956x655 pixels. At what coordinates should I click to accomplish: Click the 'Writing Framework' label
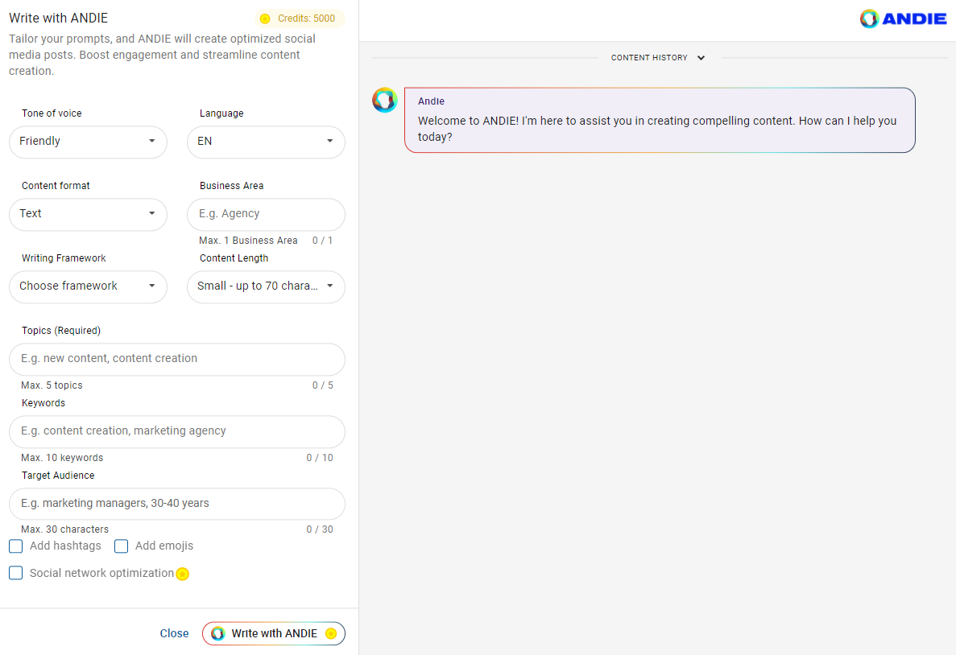tap(64, 258)
